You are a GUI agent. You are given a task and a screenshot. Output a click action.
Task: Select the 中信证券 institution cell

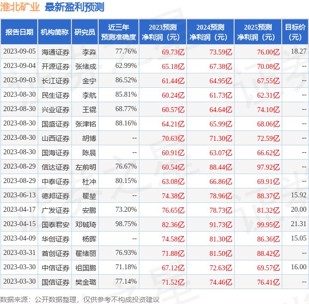pos(56,268)
